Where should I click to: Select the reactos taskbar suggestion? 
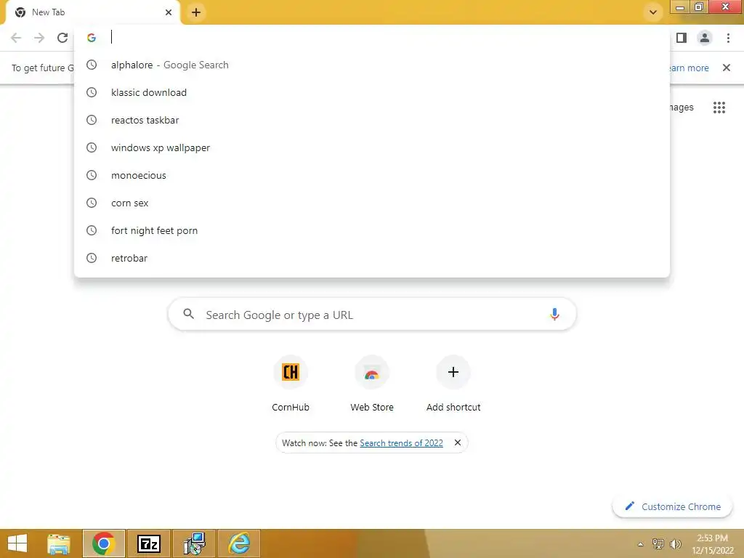pyautogui.click(x=372, y=120)
